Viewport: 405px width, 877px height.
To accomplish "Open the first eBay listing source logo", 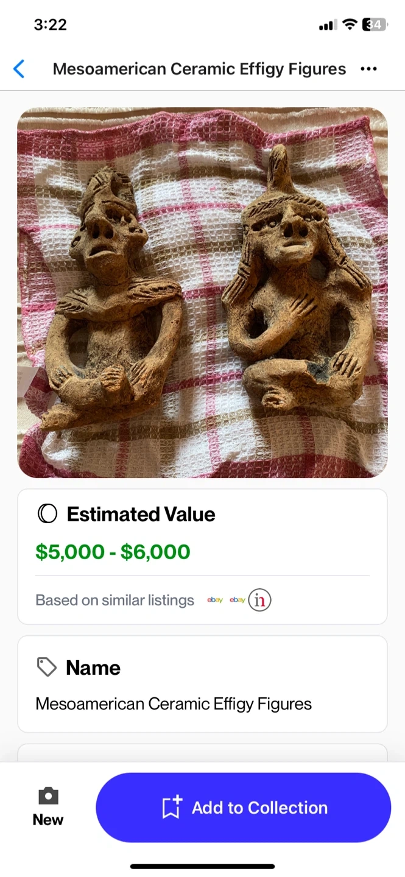I will (x=214, y=600).
